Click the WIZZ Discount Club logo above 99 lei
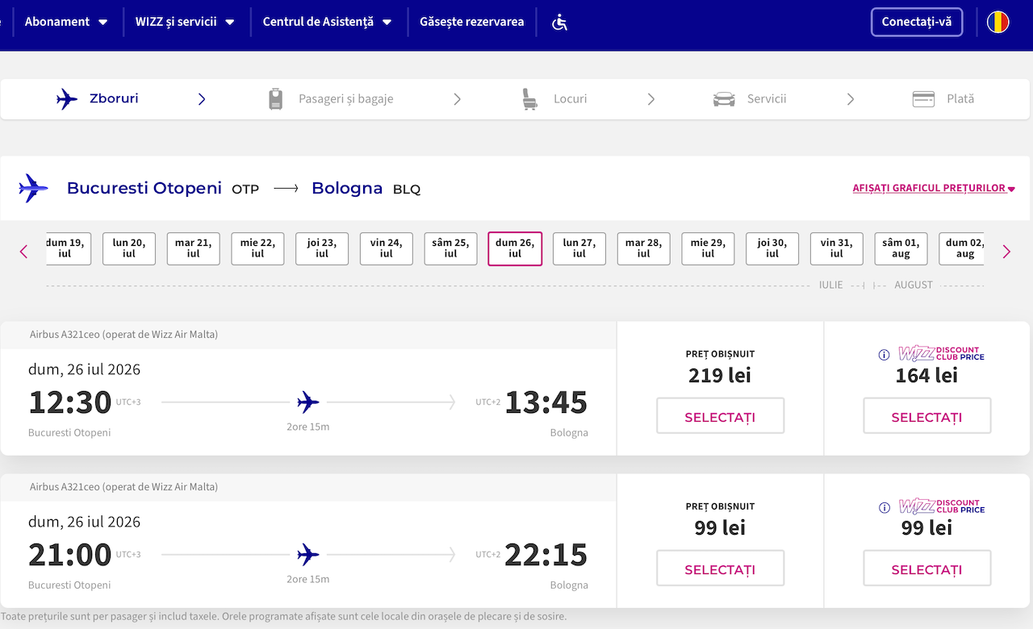Viewport: 1033px width, 629px height. click(941, 506)
